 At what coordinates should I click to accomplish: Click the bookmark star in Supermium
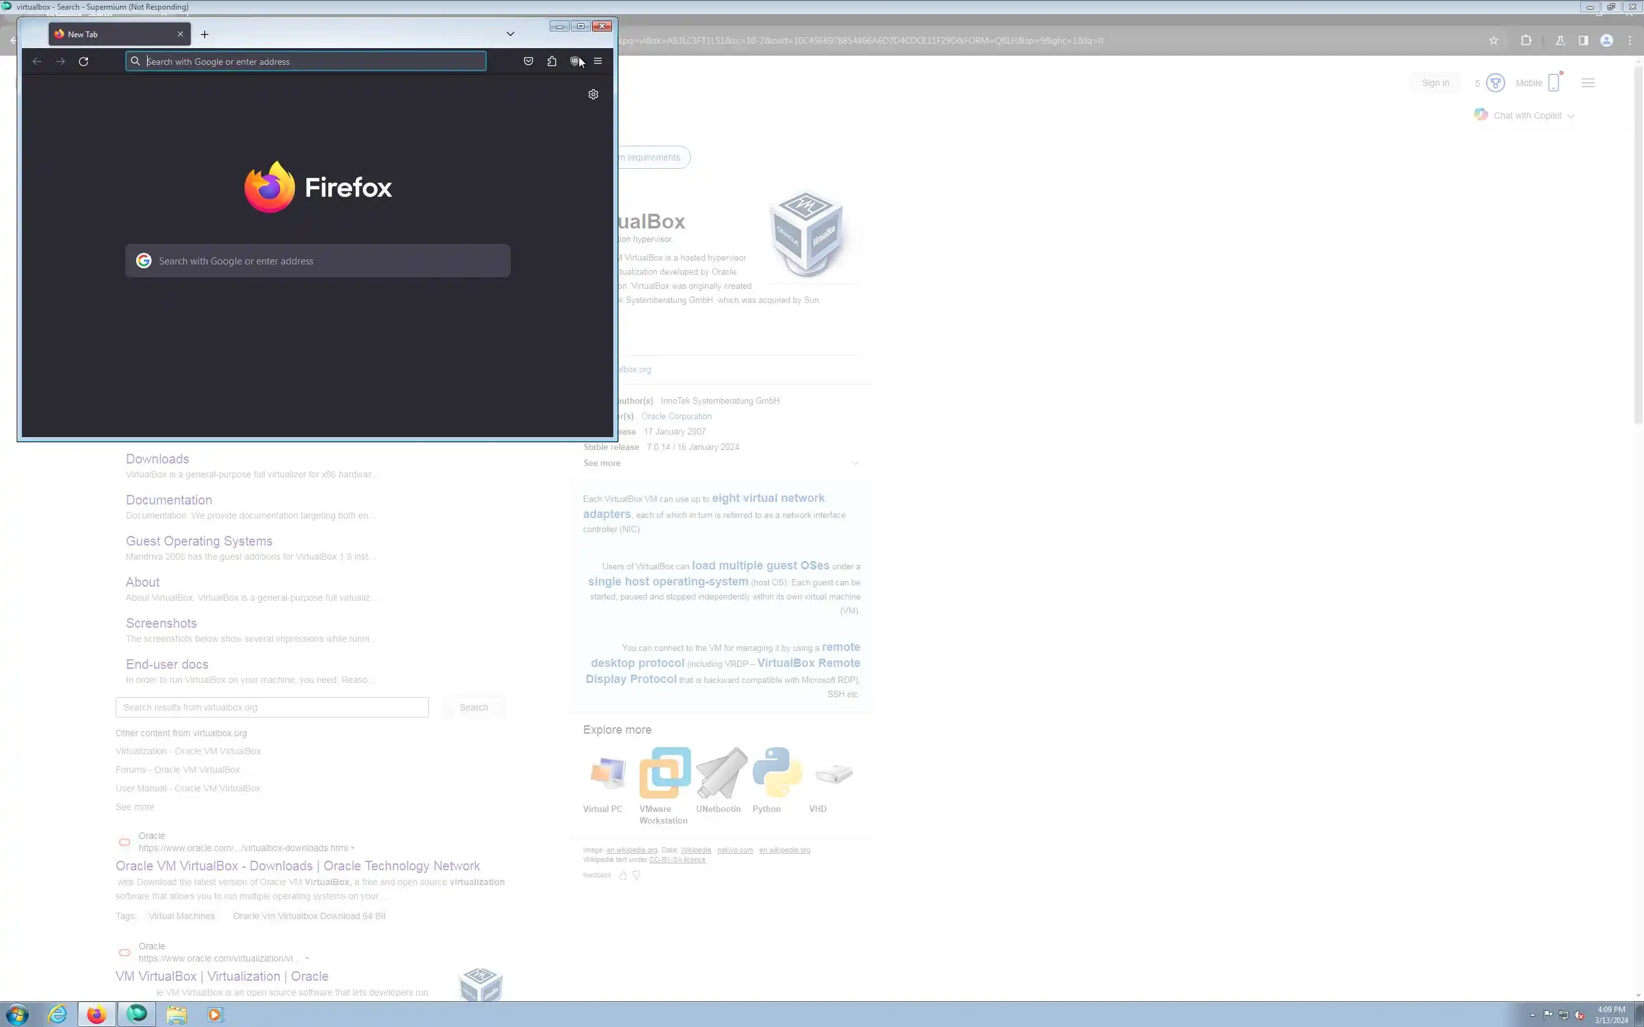tap(1493, 40)
